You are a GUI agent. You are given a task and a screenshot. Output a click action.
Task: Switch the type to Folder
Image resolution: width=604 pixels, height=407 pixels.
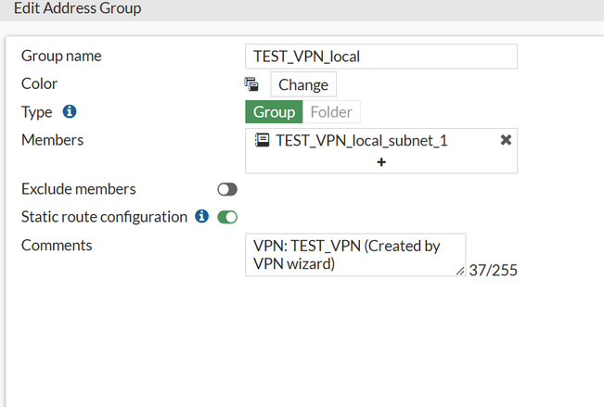331,112
